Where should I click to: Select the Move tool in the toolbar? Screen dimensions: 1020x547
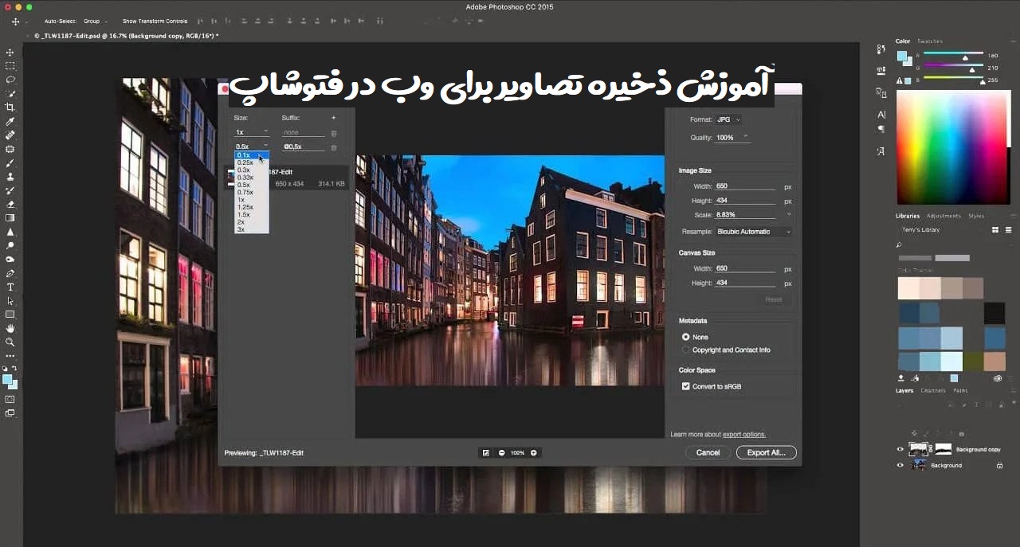[10, 52]
